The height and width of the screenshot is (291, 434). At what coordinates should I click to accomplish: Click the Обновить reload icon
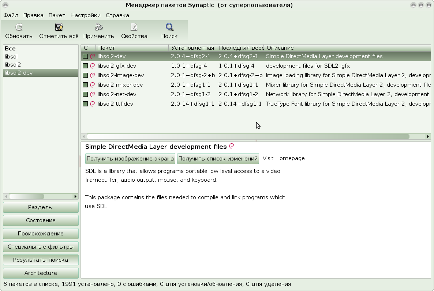coord(19,27)
